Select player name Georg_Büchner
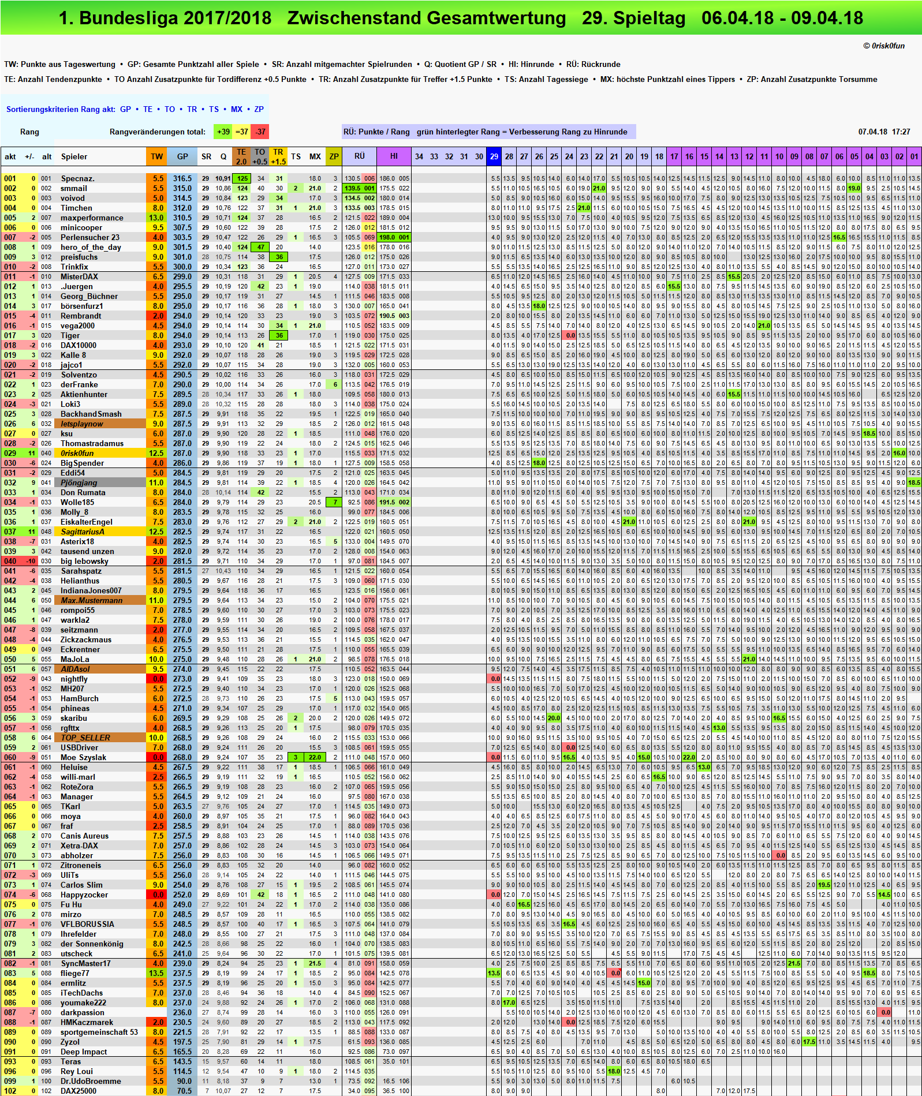Viewport: 922px width, 1096px height. pos(89,296)
